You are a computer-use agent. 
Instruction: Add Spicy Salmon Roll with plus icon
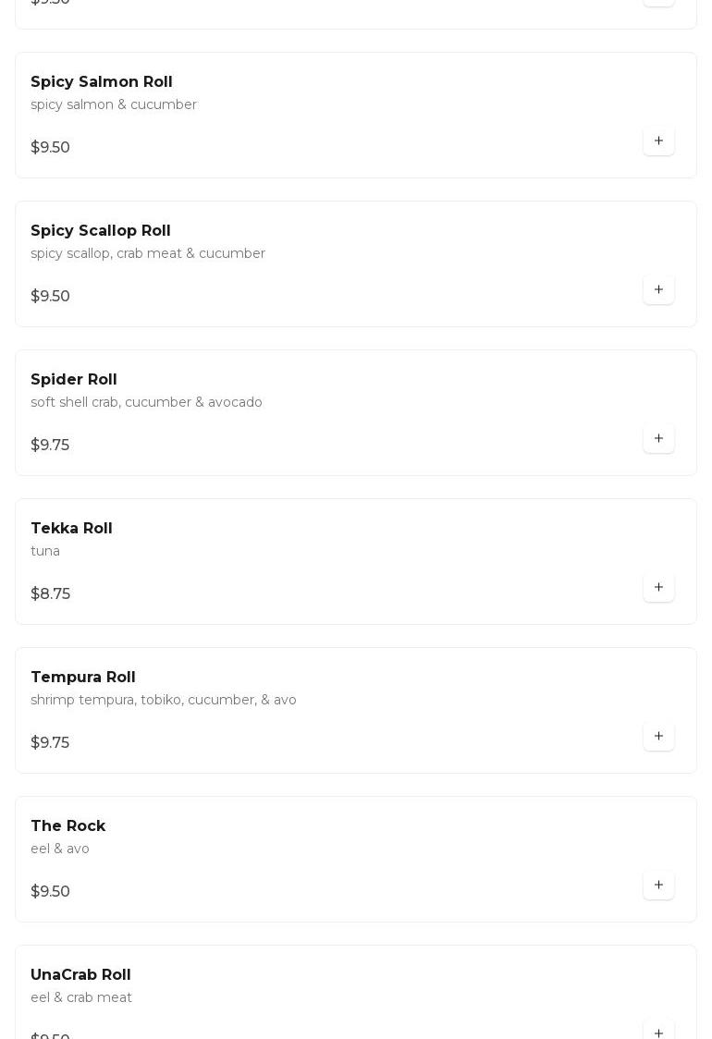658,141
